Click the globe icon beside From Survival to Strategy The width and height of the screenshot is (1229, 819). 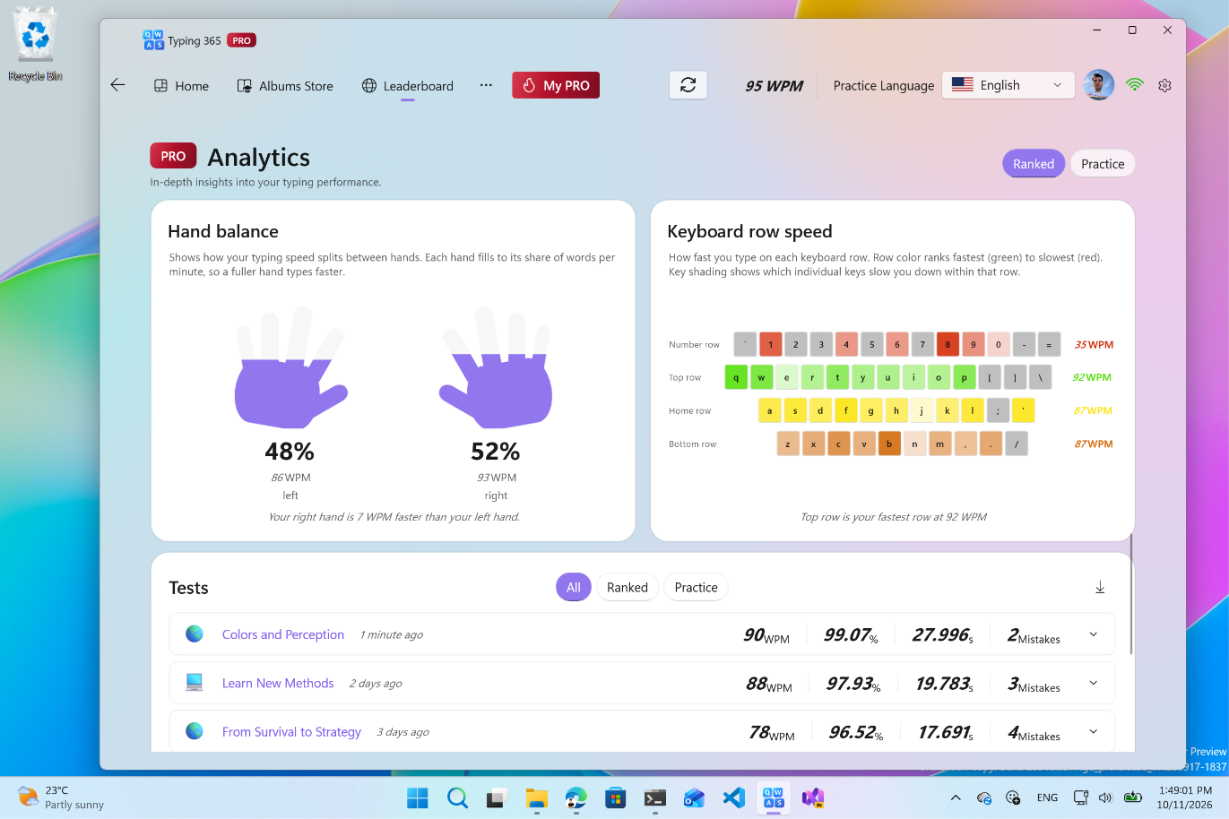(x=195, y=731)
